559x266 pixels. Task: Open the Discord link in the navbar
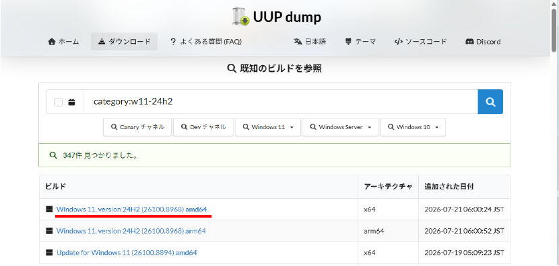point(483,42)
